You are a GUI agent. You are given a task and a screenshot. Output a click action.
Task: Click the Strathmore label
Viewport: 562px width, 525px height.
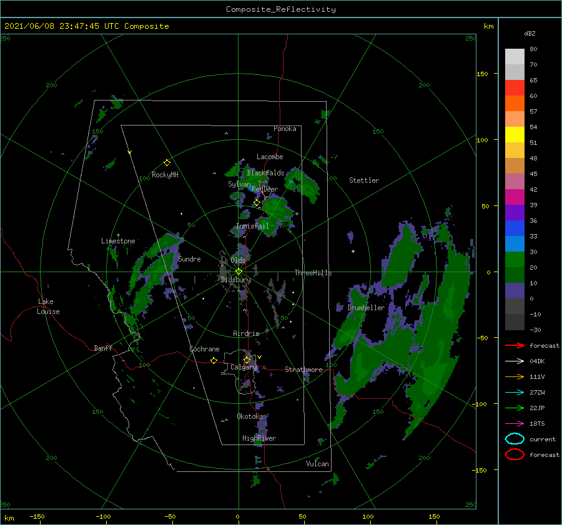coord(303,370)
